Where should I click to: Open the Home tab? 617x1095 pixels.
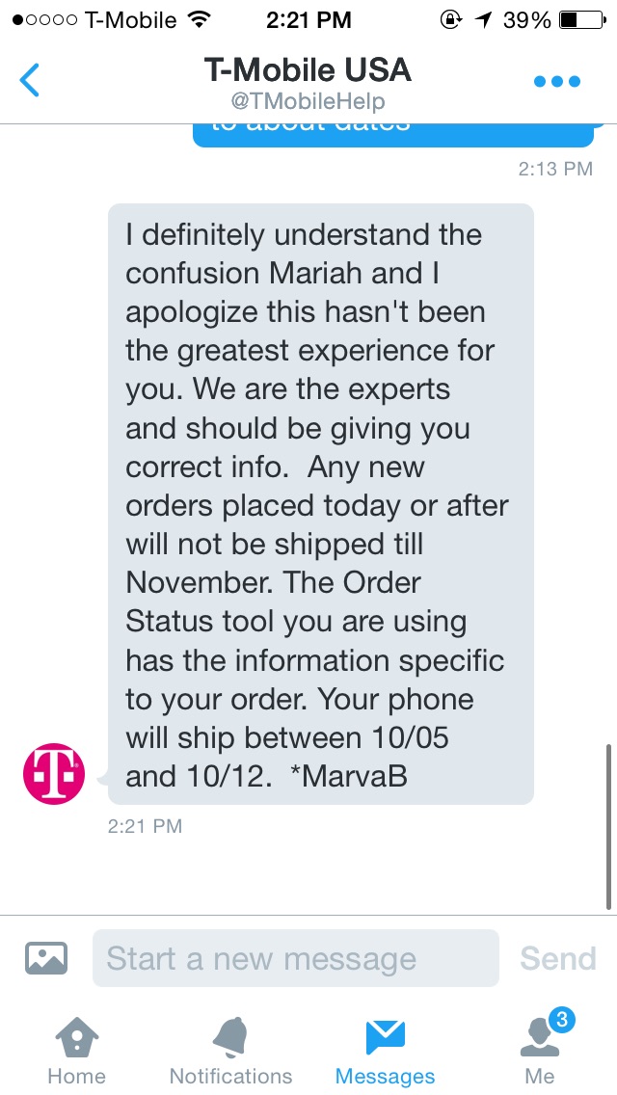point(76,1051)
